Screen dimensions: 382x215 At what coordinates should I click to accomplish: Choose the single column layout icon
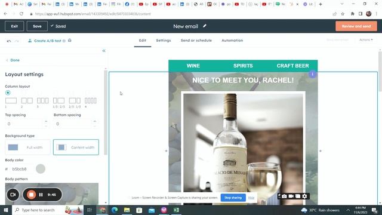pyautogui.click(x=11, y=100)
